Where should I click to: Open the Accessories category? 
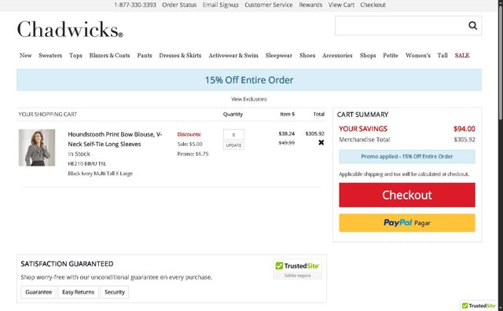[337, 56]
